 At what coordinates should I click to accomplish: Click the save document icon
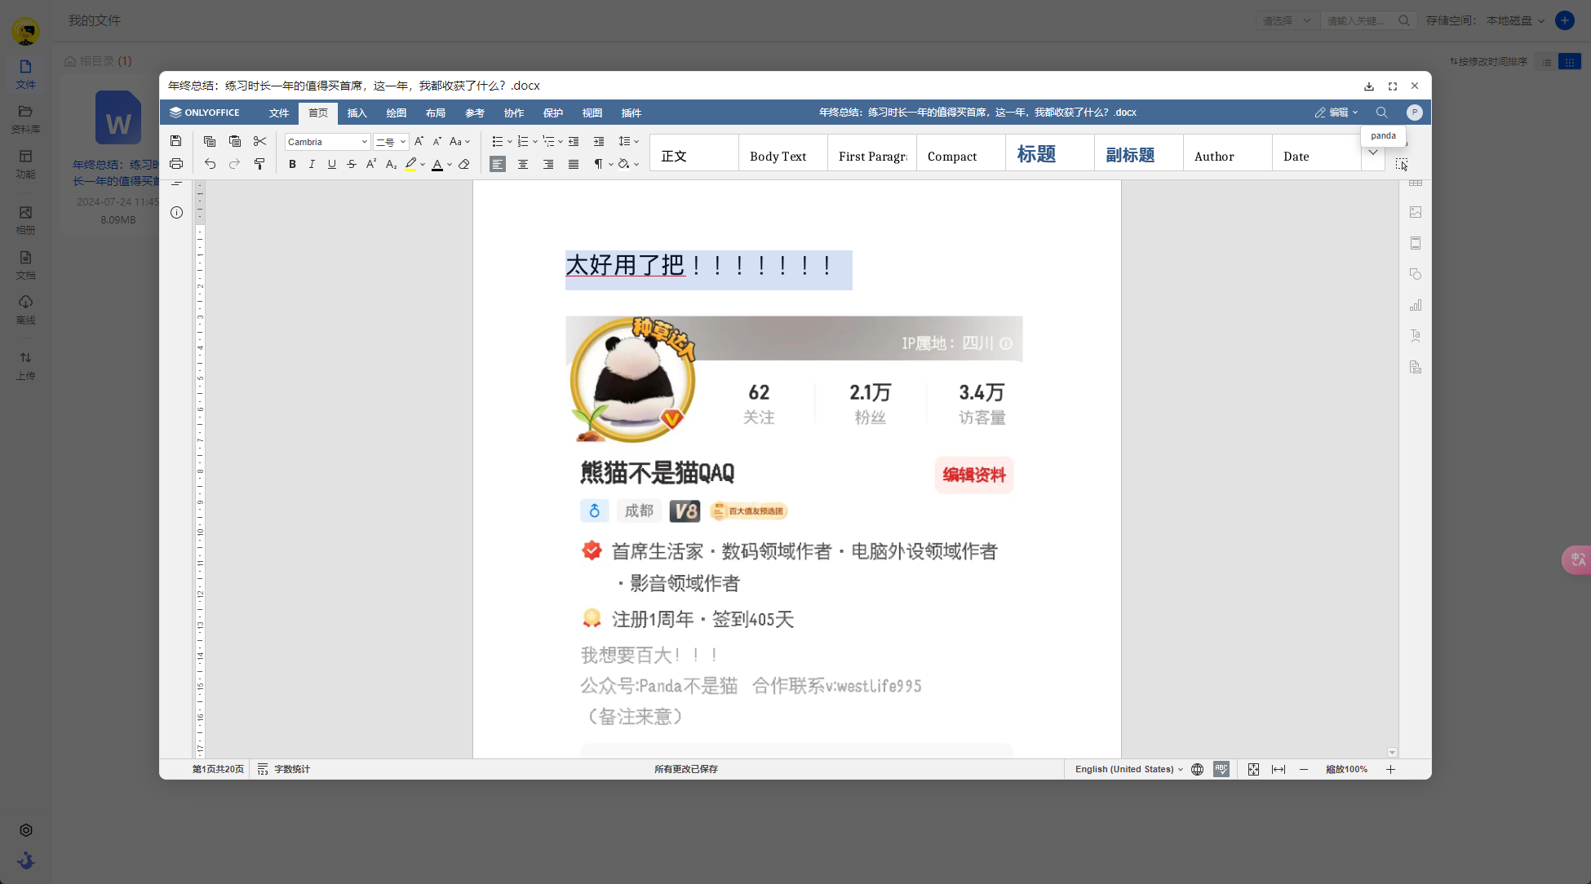[x=176, y=141]
